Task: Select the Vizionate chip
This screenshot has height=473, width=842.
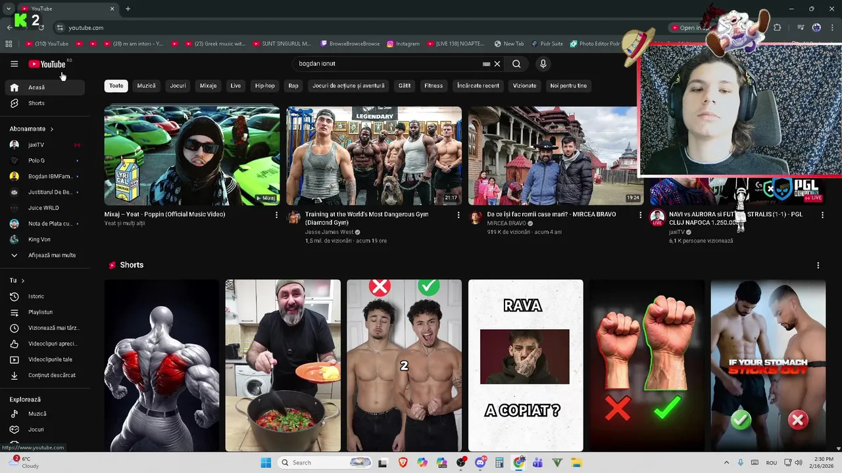Action: click(x=524, y=85)
